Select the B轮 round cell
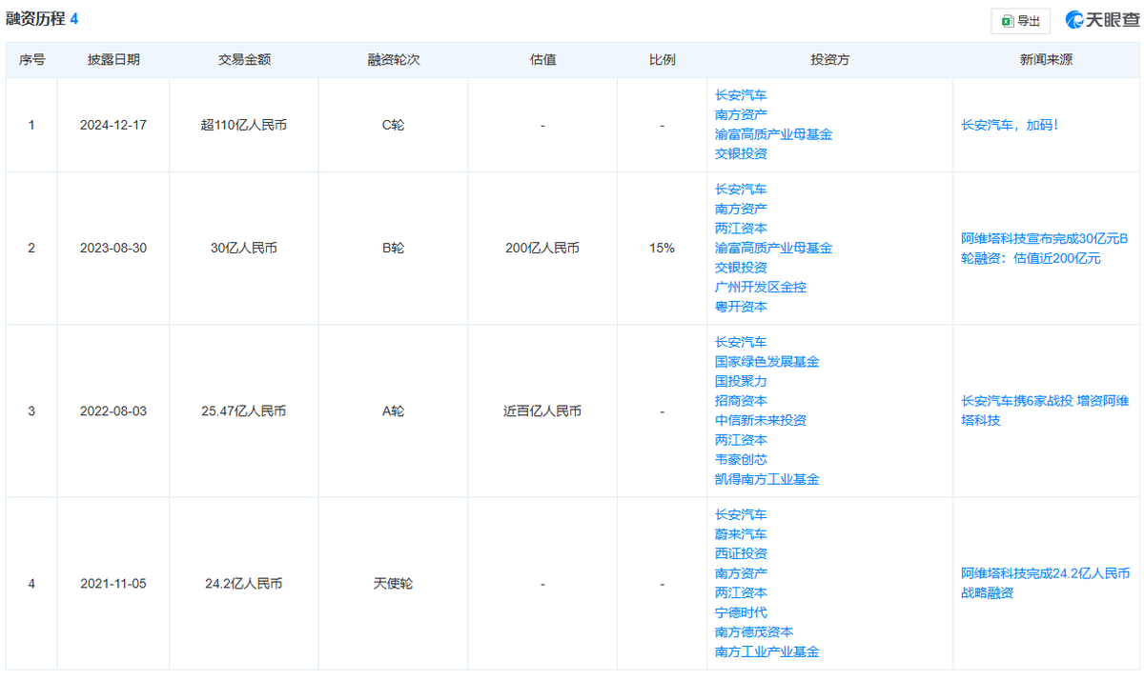Viewport: 1144px width, 681px height. (x=393, y=248)
